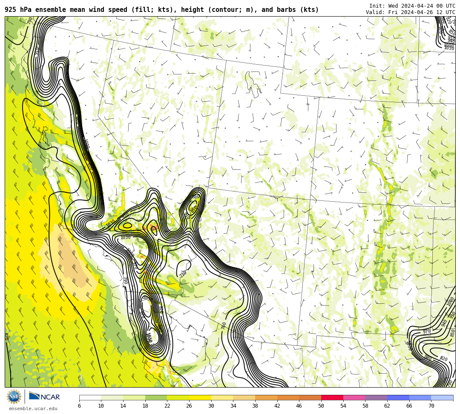The width and height of the screenshot is (460, 414).
Task: Click the blue 62-66 colorbar segment
Action: point(398,397)
